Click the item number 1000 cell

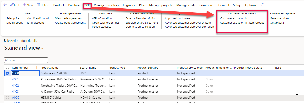point(26,73)
